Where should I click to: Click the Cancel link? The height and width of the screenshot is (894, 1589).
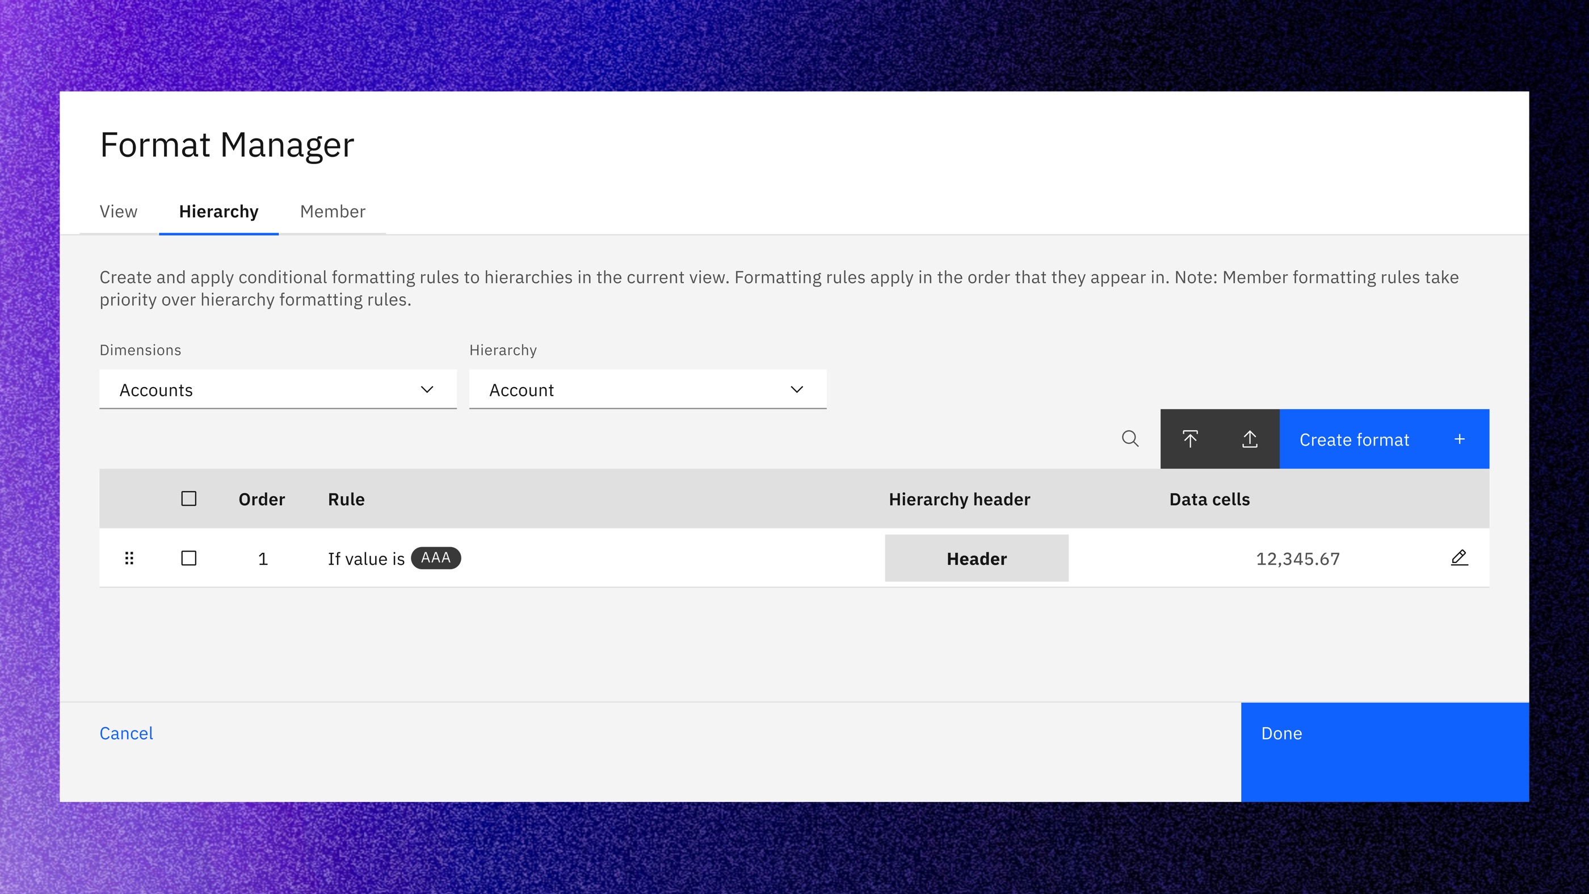coord(127,733)
